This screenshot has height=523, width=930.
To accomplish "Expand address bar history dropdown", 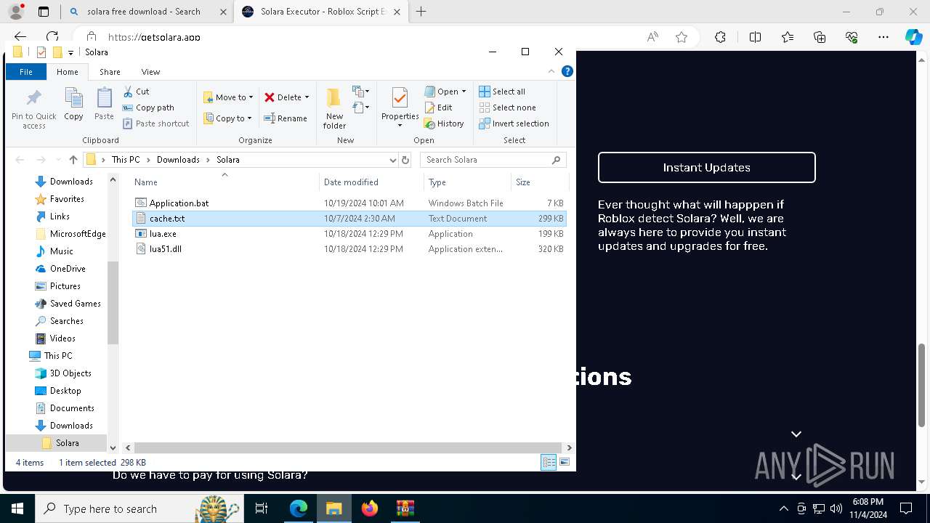I will tap(393, 160).
